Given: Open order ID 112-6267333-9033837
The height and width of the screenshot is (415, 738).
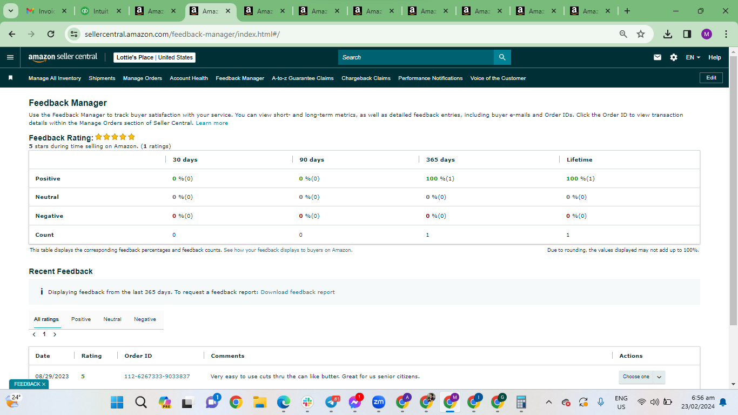Looking at the screenshot, I should click(157, 377).
